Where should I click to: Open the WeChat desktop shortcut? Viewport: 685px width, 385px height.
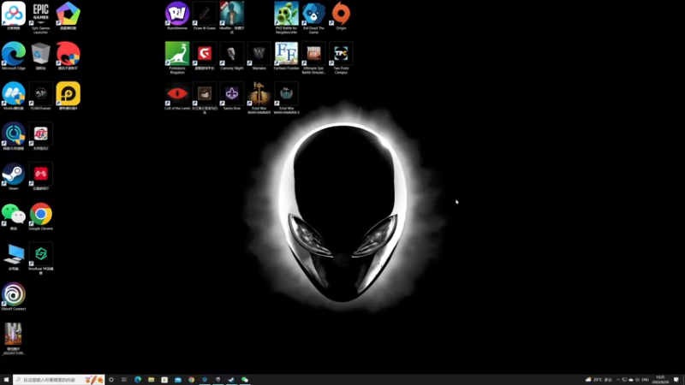pos(14,216)
